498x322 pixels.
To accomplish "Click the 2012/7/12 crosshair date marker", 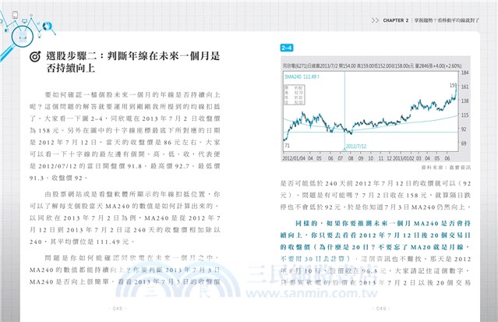I will pos(355,147).
